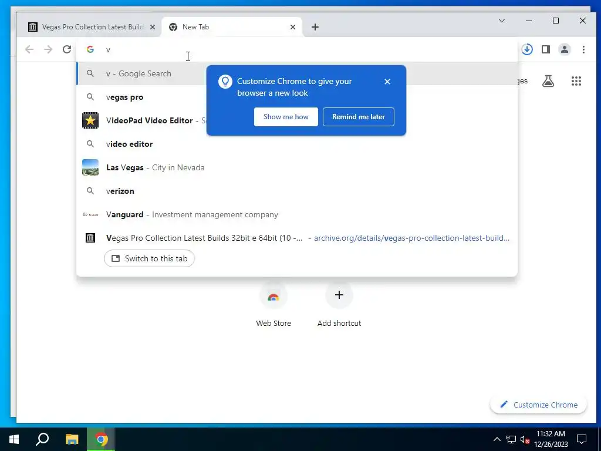Click the Google G icon in address bar
Image resolution: width=601 pixels, height=451 pixels.
tap(90, 49)
